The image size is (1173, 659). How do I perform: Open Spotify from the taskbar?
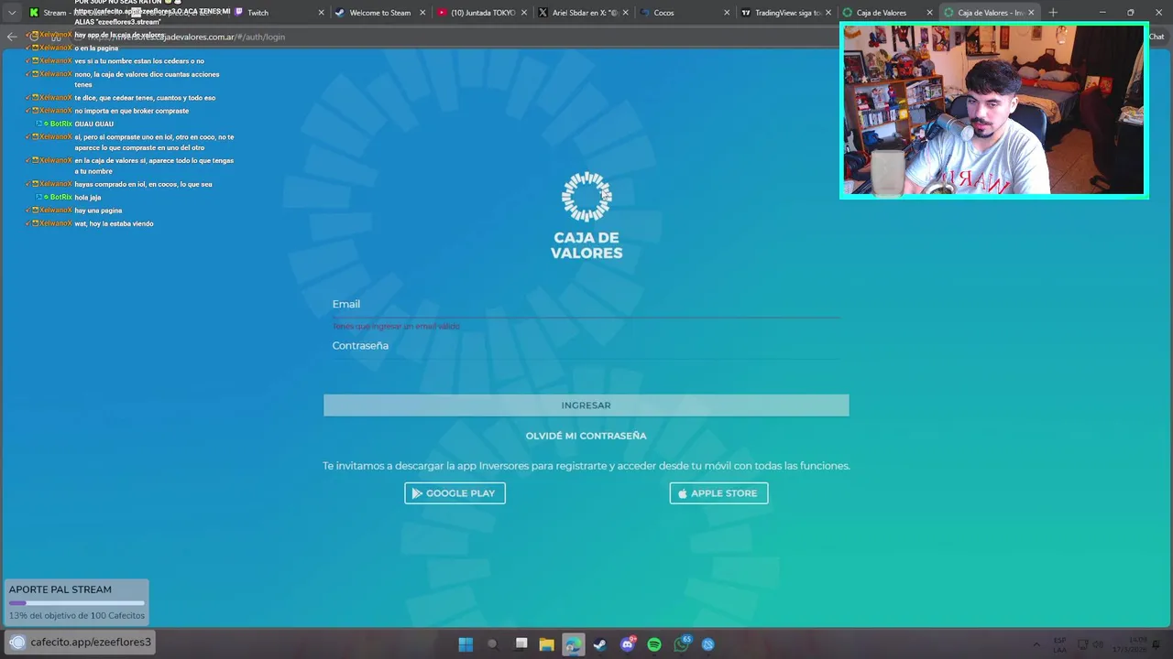tap(654, 644)
